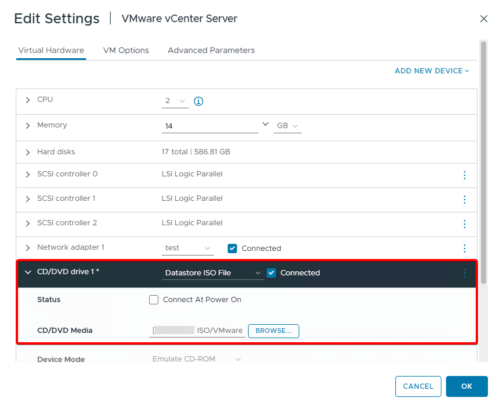Uncheck Network adapter 1 Connected checkbox
The image size is (499, 408).
pos(232,249)
